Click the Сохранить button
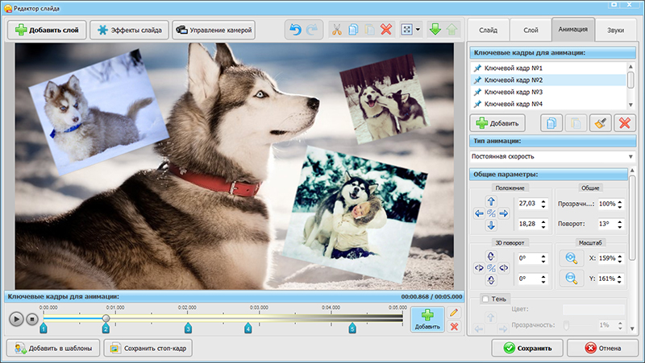This screenshot has height=363, width=645. (x=527, y=349)
